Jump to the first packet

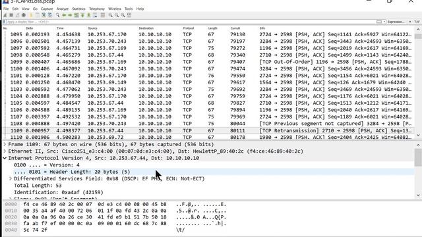point(82,15)
